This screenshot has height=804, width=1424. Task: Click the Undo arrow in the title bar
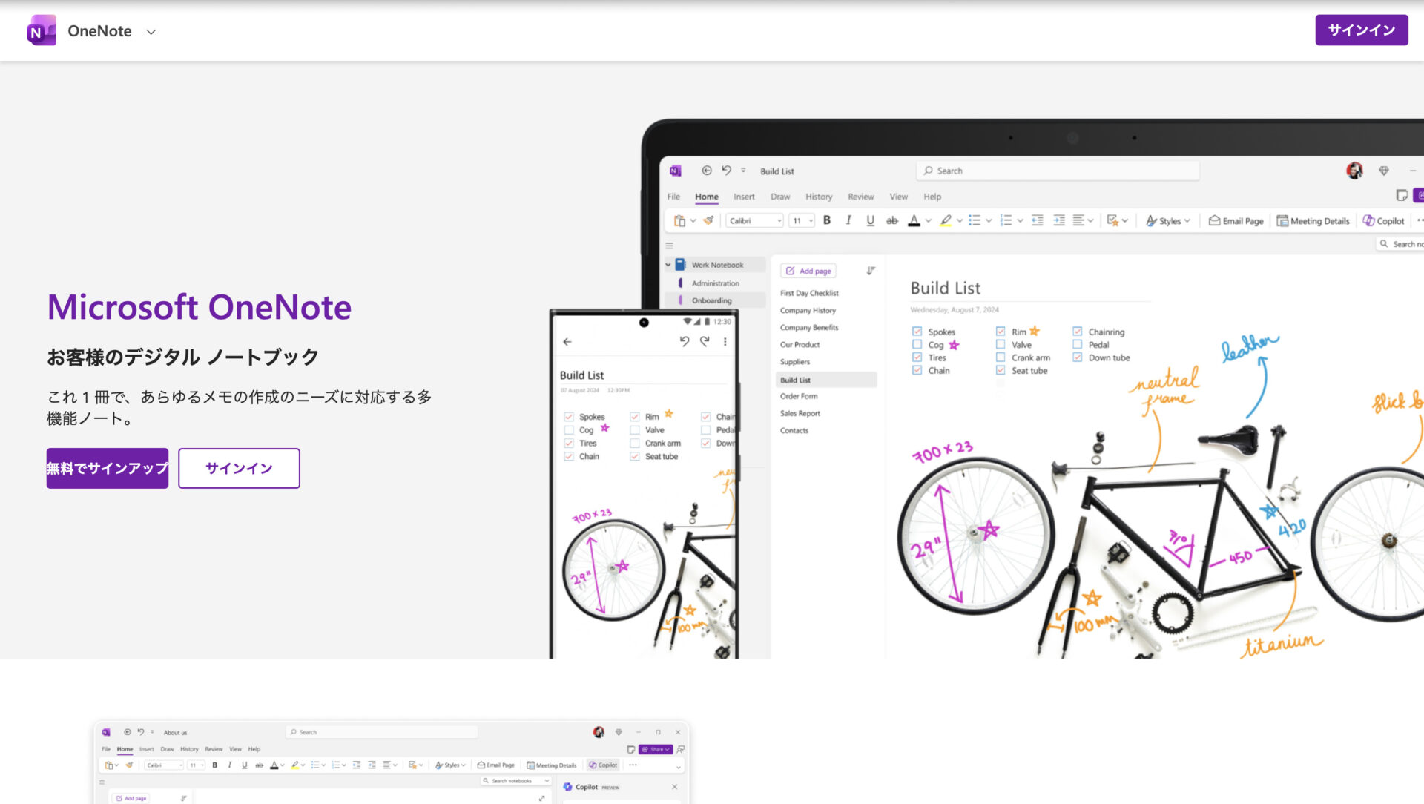(x=726, y=170)
